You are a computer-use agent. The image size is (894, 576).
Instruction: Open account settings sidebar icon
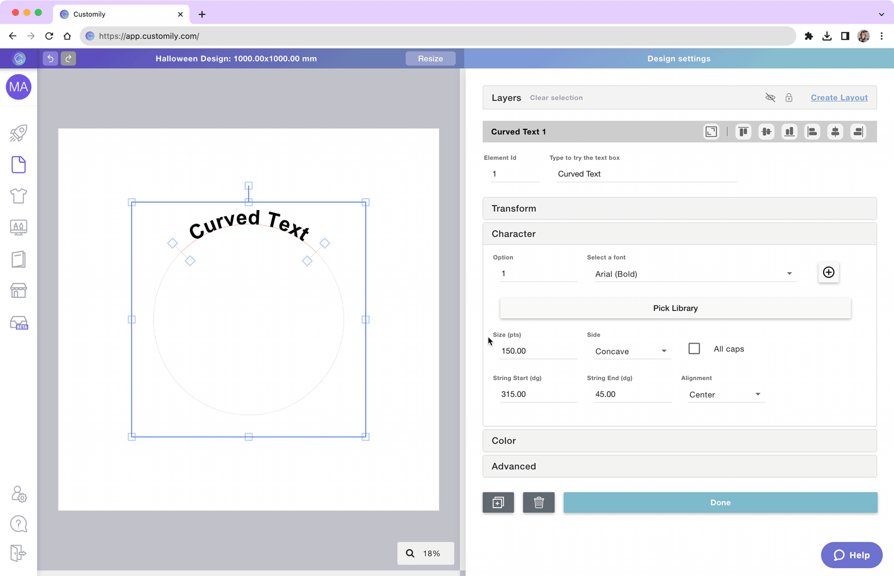[19, 494]
